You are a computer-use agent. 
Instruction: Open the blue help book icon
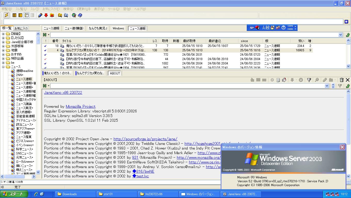[80, 15]
